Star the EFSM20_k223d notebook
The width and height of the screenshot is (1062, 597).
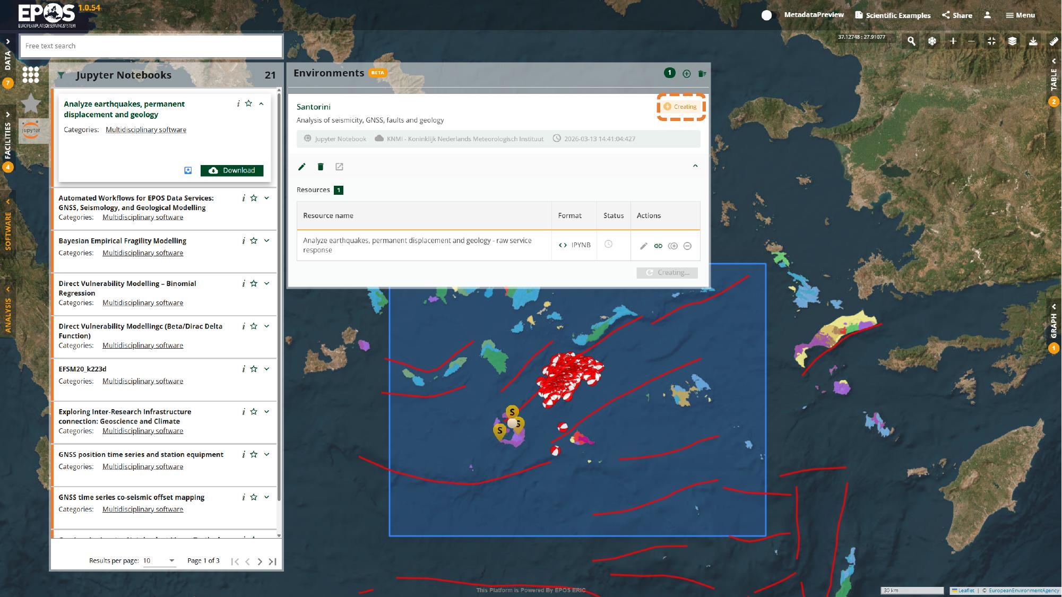pos(254,369)
